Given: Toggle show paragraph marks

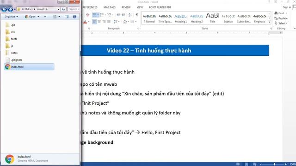Looking at the screenshot, I should (137, 15).
